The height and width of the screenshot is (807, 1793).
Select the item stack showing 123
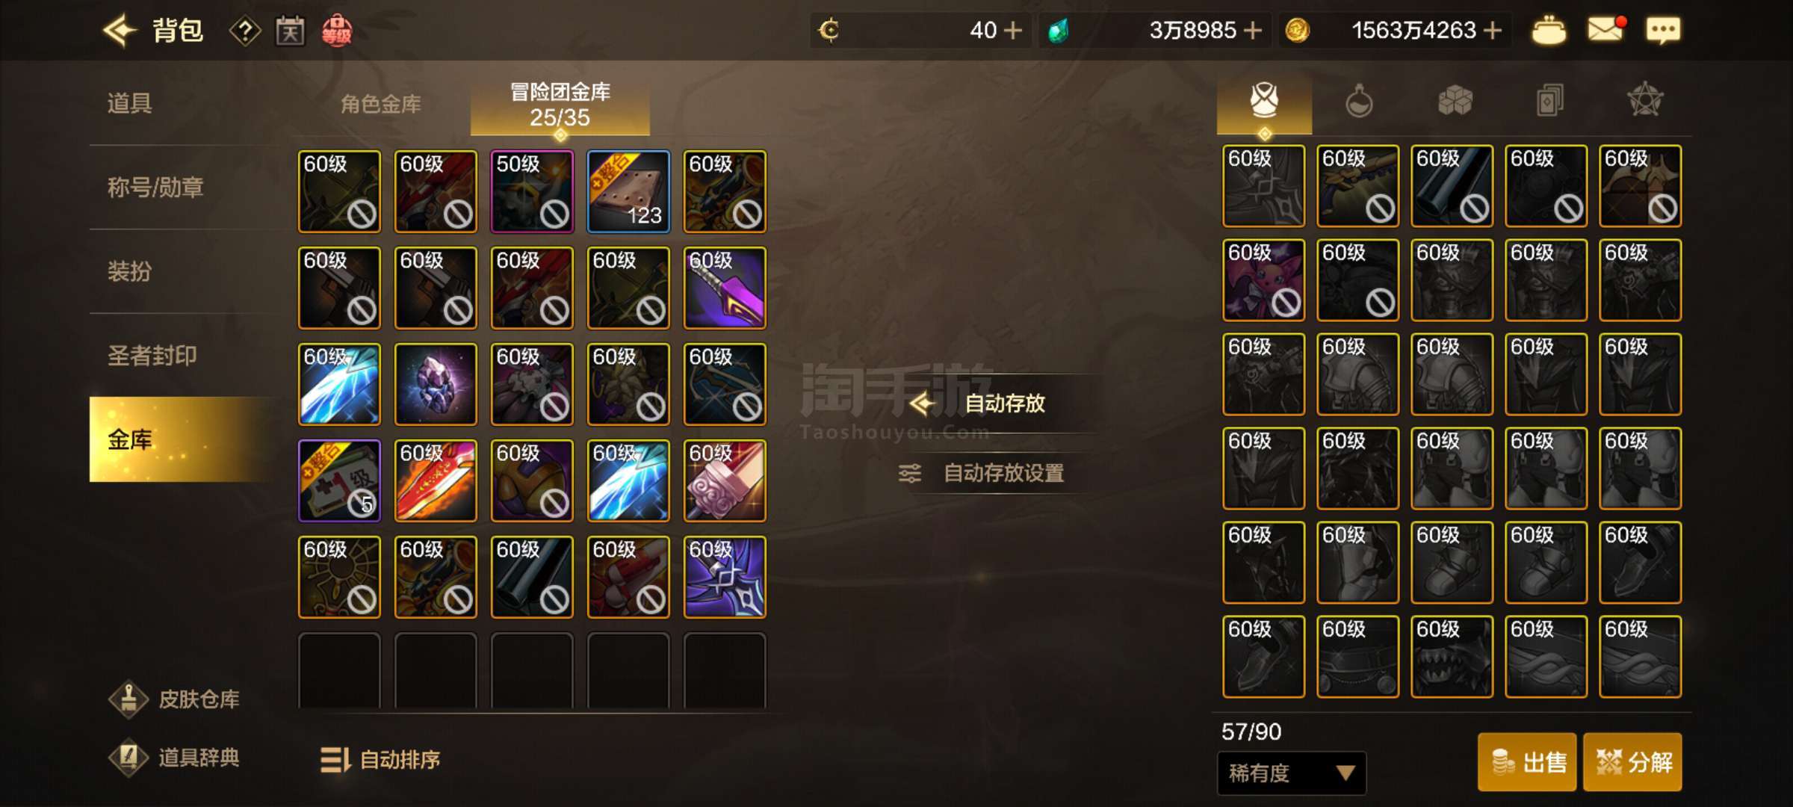[628, 191]
